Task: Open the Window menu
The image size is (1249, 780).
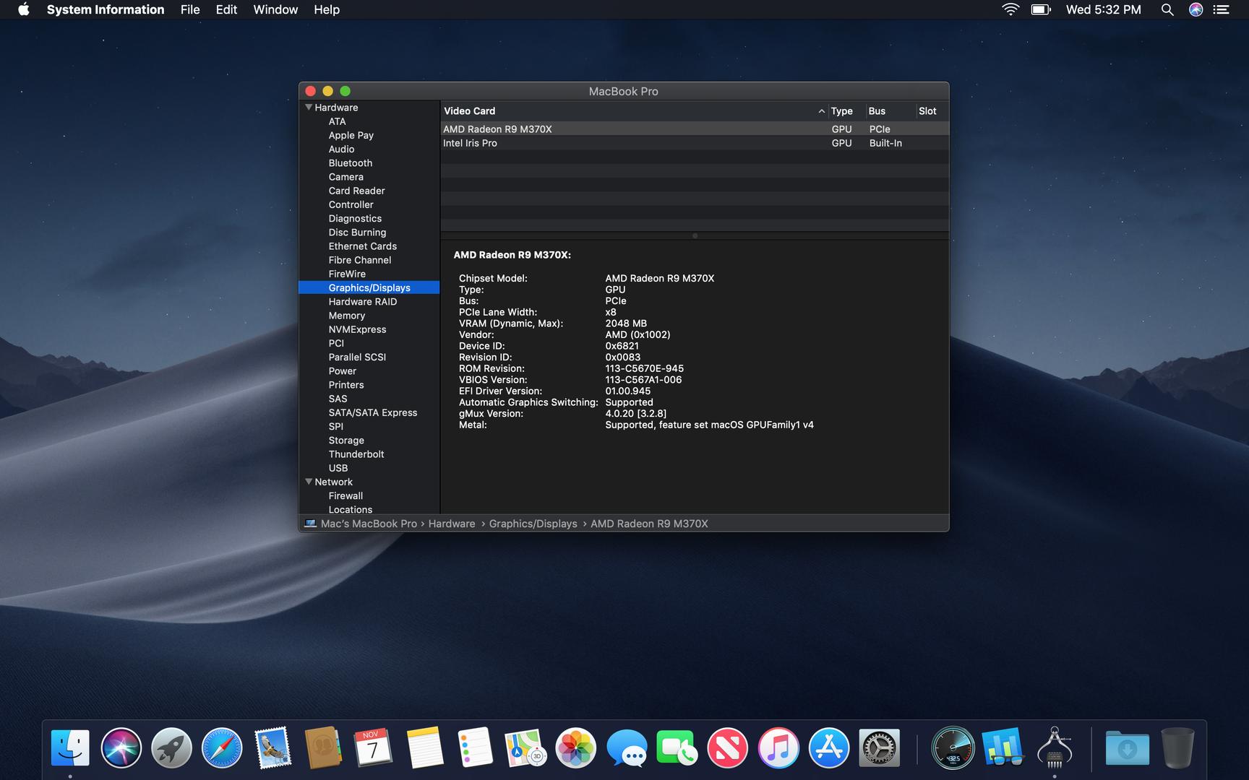Action: point(275,9)
